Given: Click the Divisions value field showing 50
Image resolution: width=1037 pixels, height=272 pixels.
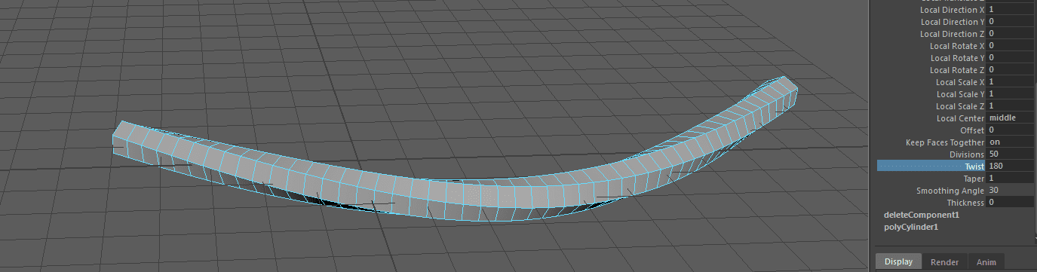Looking at the screenshot, I should [x=1010, y=154].
